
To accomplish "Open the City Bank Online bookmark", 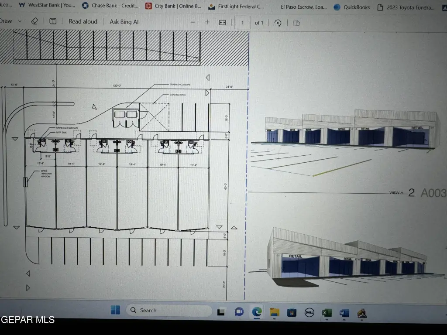I will 173,6.
